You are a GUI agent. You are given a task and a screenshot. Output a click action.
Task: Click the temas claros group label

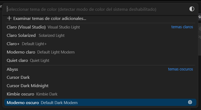point(182,27)
